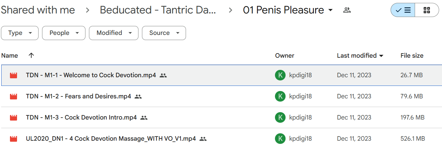Click video icon of Welcome to Cock Devotion file
The height and width of the screenshot is (149, 442).
(13, 76)
